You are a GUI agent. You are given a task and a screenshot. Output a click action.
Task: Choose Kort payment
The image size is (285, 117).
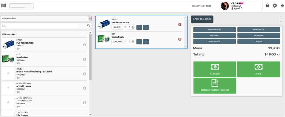tap(258, 69)
